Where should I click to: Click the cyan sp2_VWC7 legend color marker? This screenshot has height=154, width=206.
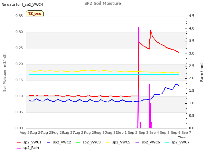pos(167,142)
